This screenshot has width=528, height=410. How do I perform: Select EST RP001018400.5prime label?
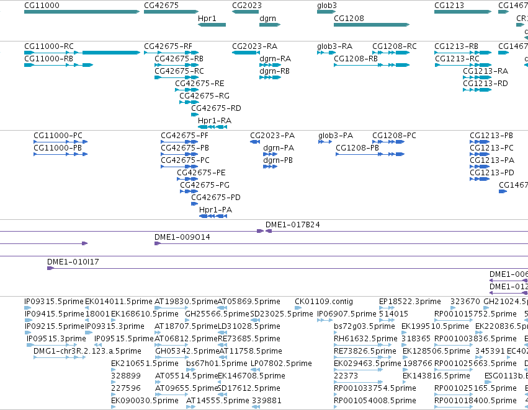tap(475, 401)
